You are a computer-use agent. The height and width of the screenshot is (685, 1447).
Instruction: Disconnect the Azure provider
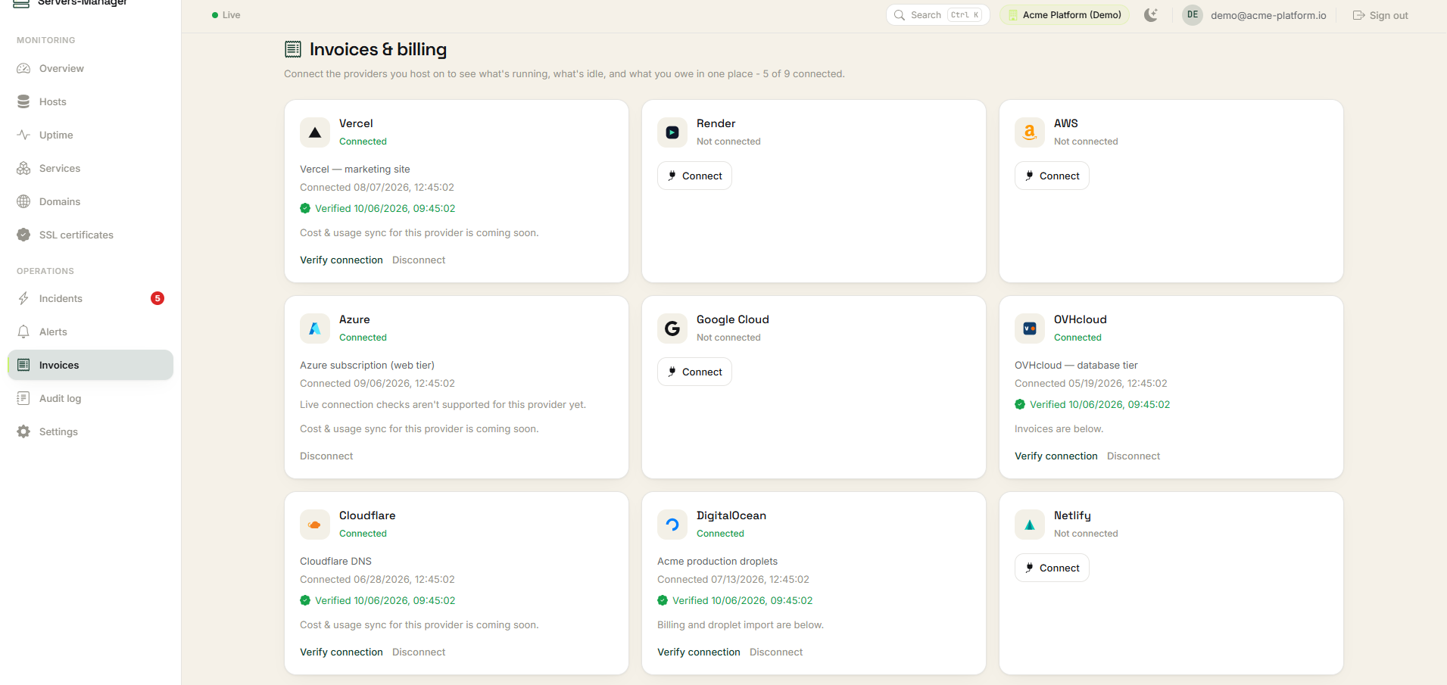click(326, 456)
